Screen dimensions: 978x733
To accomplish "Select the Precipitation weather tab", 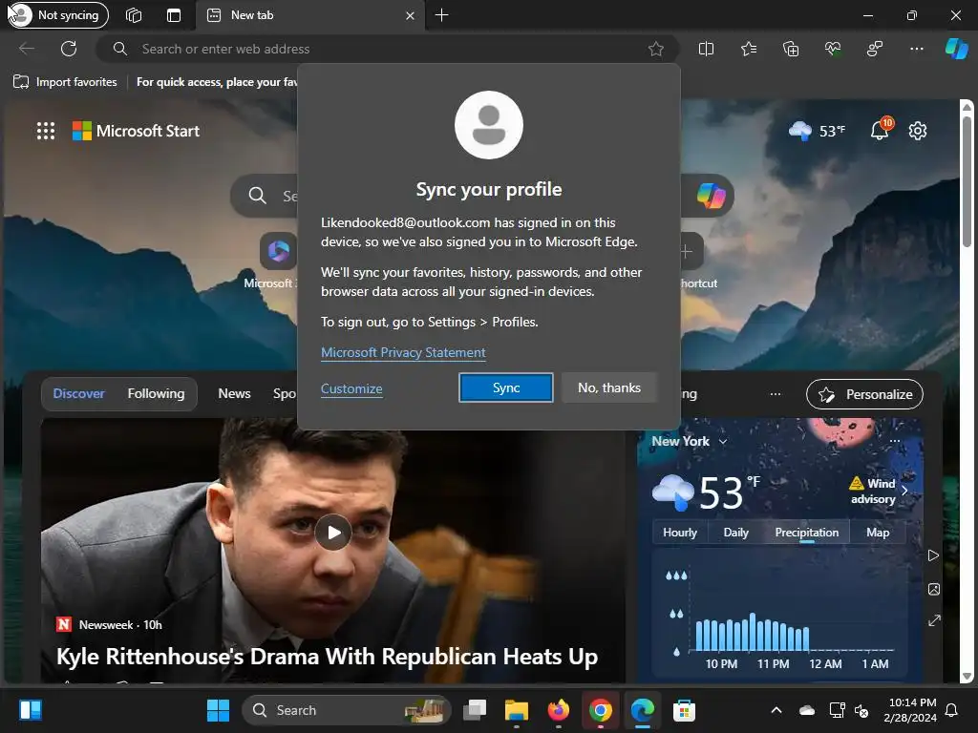I will (x=806, y=533).
